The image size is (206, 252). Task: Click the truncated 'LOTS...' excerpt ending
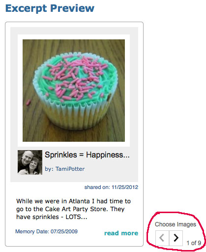tap(76, 217)
